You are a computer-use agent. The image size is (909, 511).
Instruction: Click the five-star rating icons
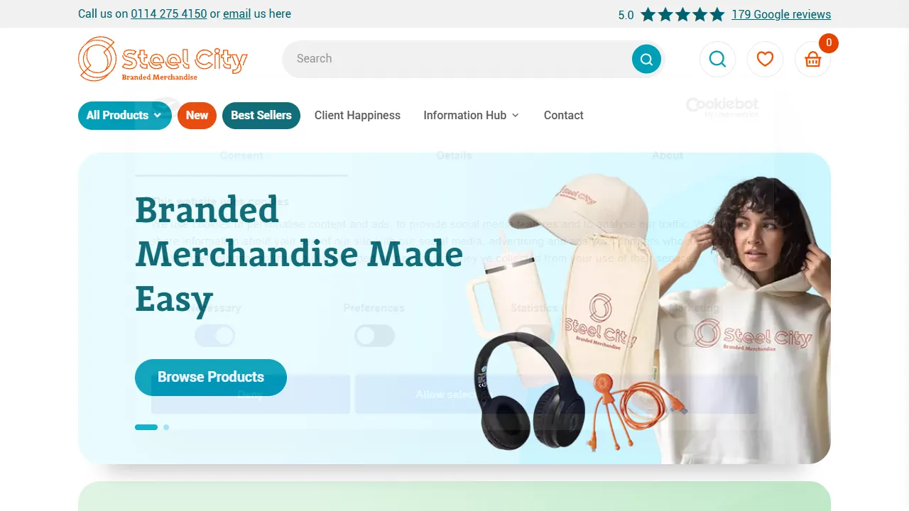point(682,14)
